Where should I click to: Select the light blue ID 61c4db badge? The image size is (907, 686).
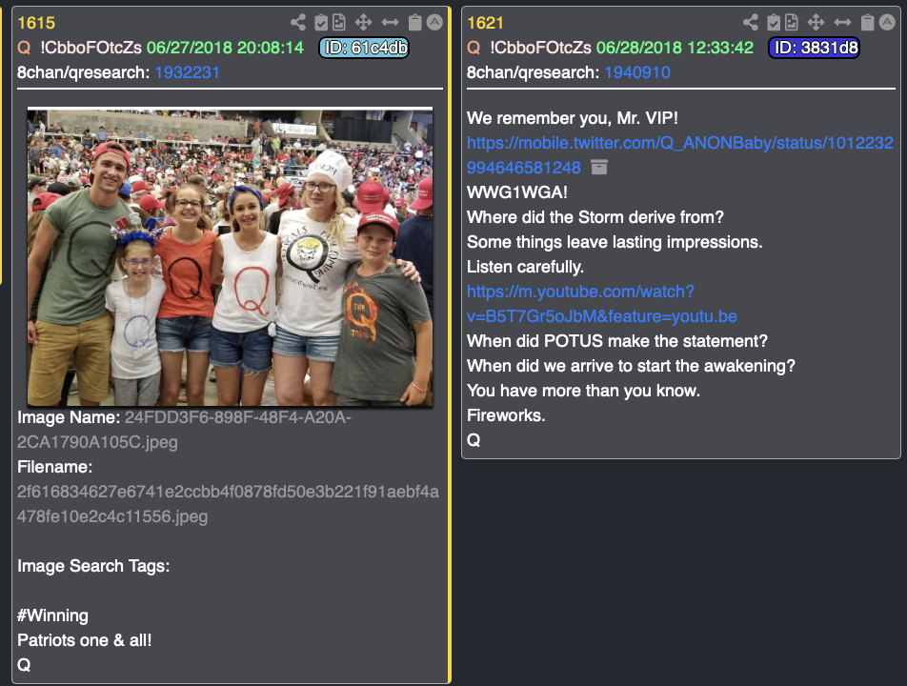pyautogui.click(x=364, y=48)
